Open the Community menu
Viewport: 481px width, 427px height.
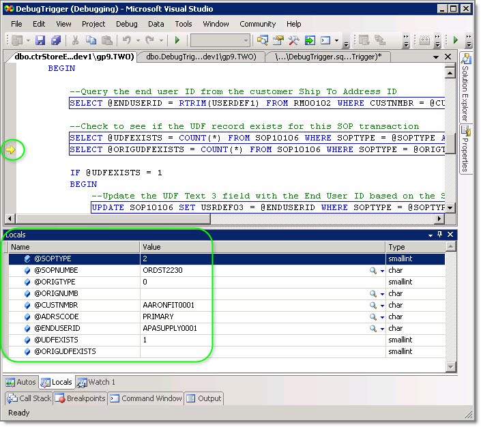click(x=258, y=24)
